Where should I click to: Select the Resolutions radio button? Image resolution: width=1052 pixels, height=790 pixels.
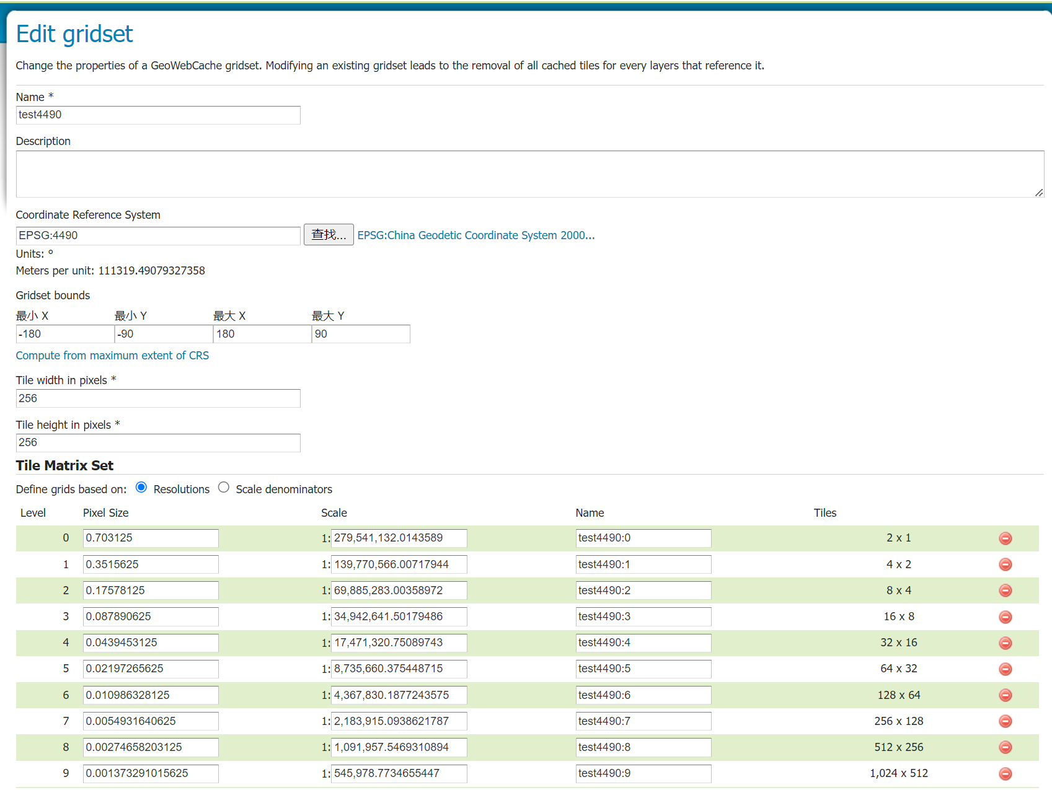pos(141,488)
